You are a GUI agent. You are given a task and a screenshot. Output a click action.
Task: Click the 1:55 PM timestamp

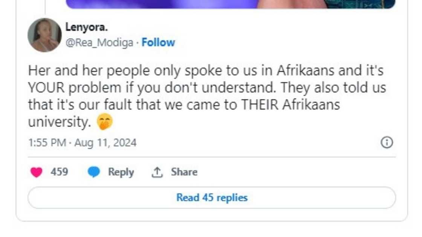(x=47, y=143)
